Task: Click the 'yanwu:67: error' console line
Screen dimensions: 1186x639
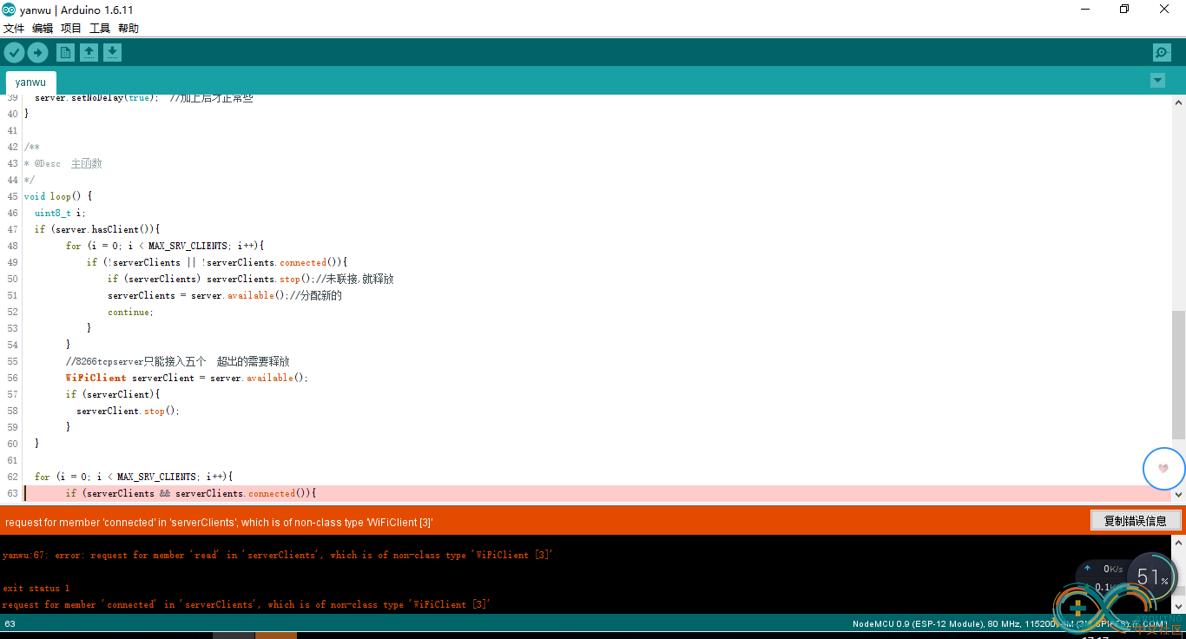Action: [x=278, y=555]
